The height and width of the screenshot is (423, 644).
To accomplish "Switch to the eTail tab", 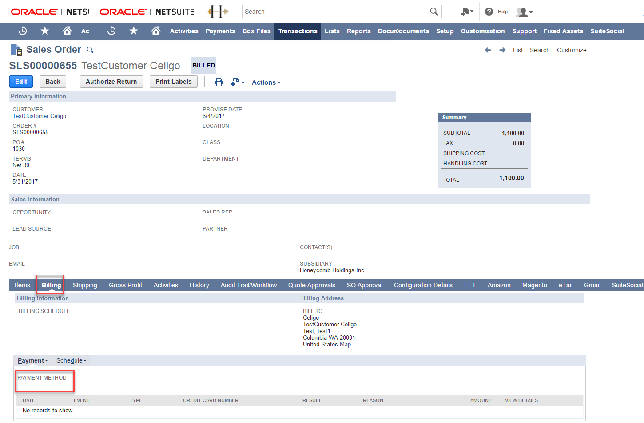I will pyautogui.click(x=565, y=285).
